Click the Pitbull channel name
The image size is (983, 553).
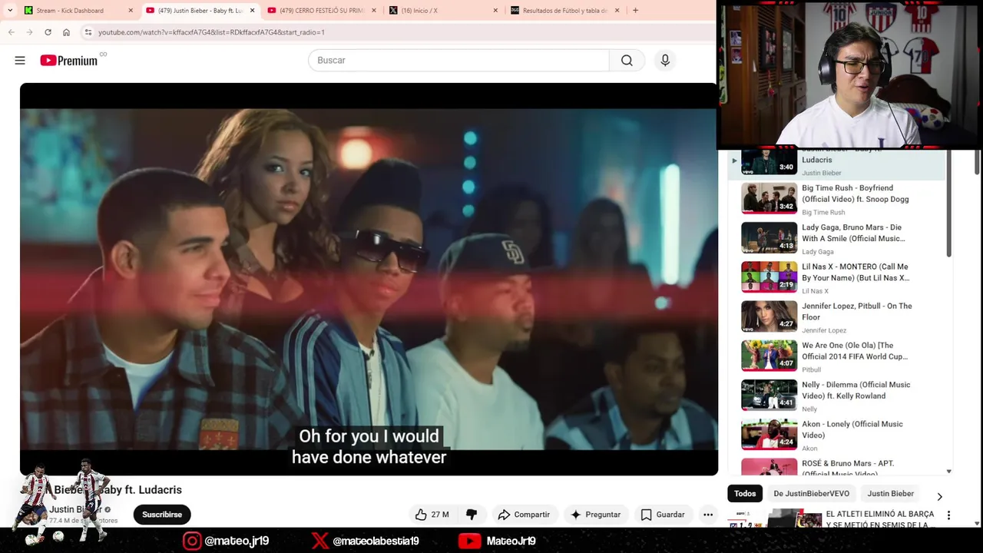(811, 369)
